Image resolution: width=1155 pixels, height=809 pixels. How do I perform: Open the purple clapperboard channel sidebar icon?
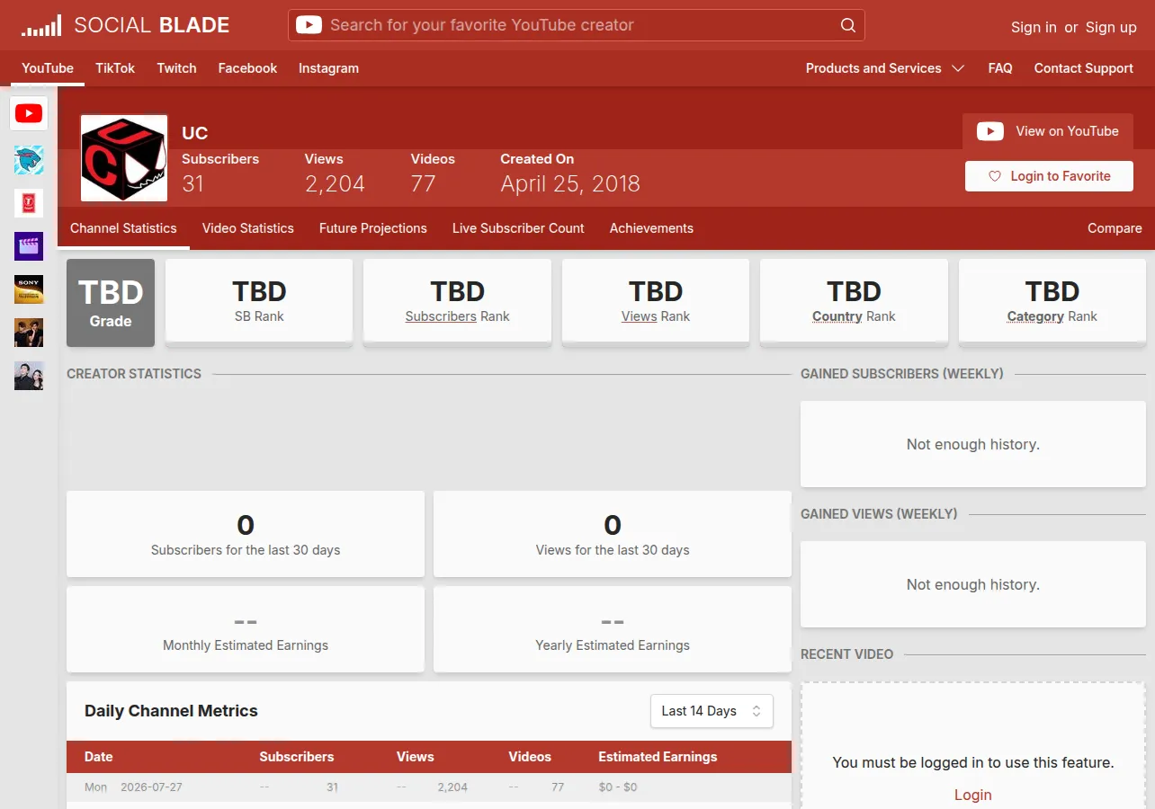[29, 246]
